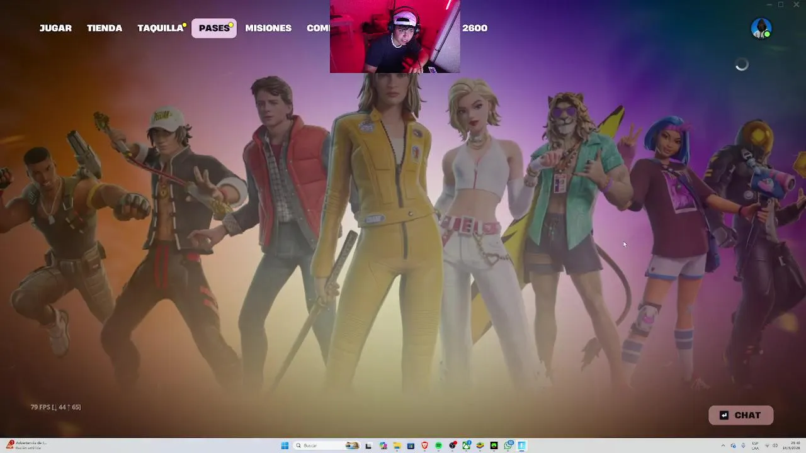Click the blue sync system tray icon
The height and width of the screenshot is (453, 806).
tap(734, 445)
